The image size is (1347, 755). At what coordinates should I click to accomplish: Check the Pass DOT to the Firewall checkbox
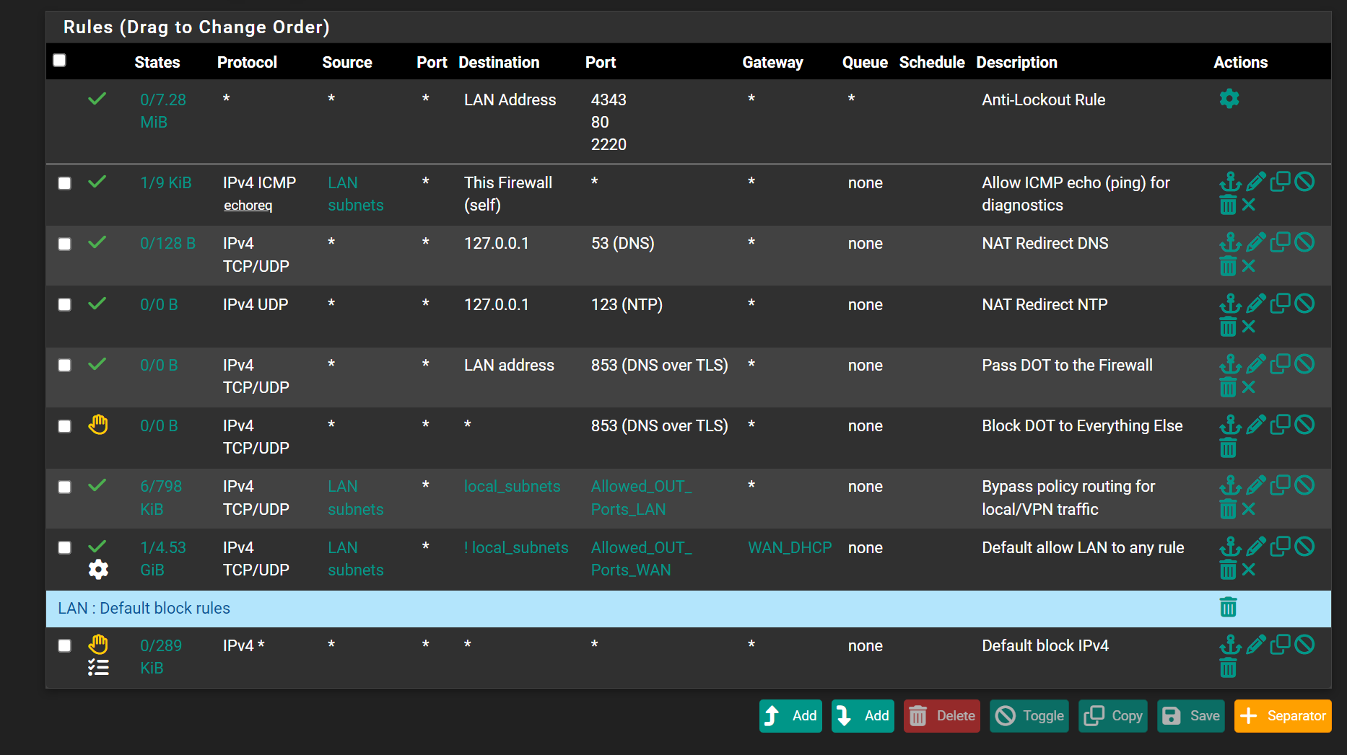click(65, 366)
